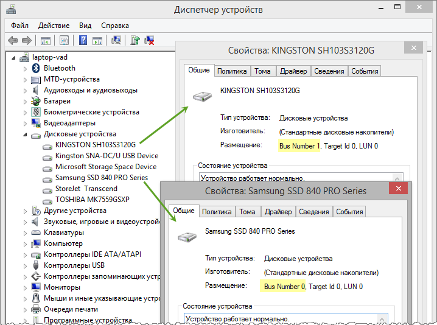Open Политика tab in KINGSTON properties
Screen dimensions: 437x325
[232, 71]
